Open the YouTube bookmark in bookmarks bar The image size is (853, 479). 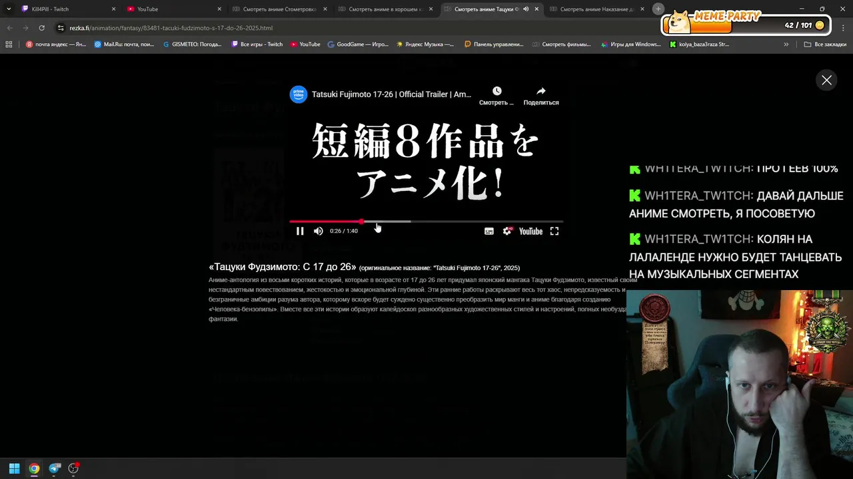tap(305, 45)
